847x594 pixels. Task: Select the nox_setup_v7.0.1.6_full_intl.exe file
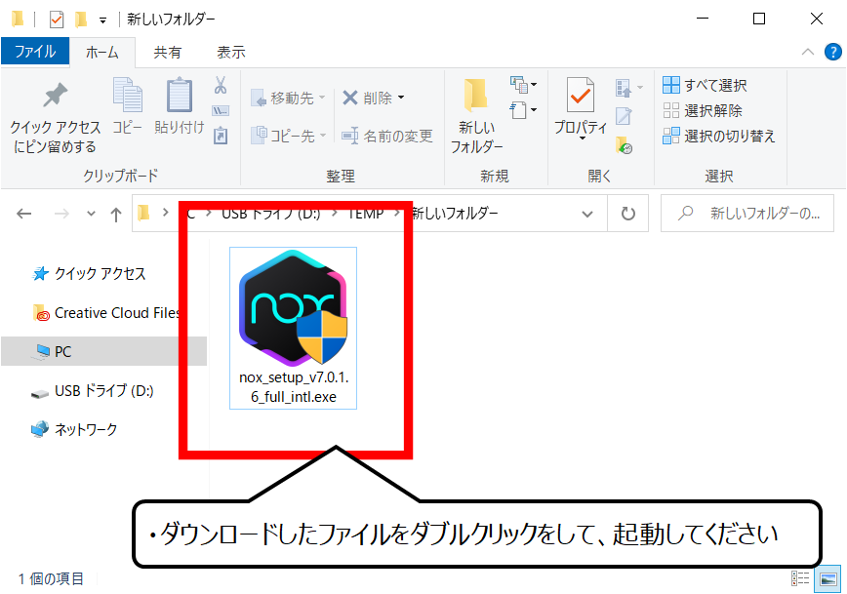pyautogui.click(x=294, y=328)
